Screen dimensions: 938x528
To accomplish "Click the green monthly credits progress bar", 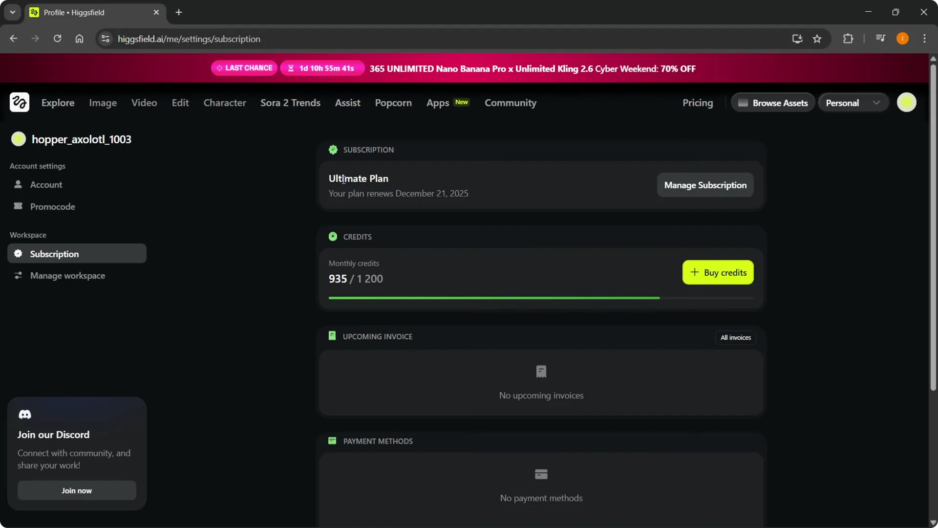I will 493,298.
